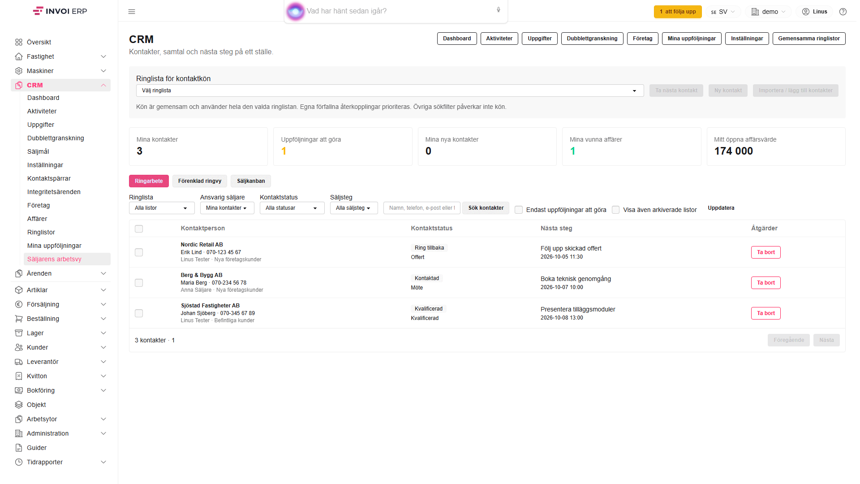The height and width of the screenshot is (484, 860).
Task: Click the Dubblettgranskning button at top
Action: pyautogui.click(x=592, y=39)
